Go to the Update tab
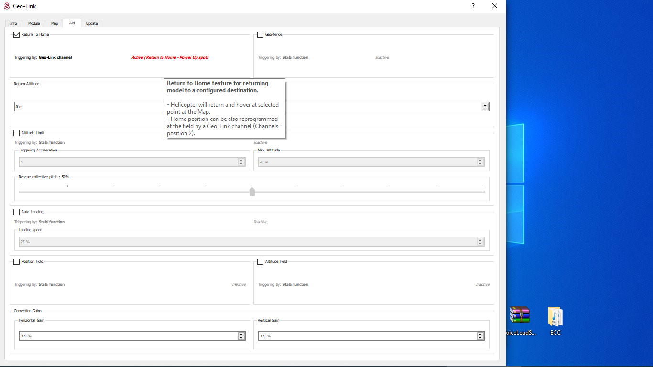 pos(92,23)
